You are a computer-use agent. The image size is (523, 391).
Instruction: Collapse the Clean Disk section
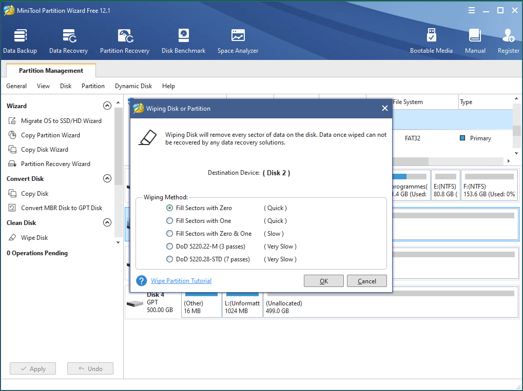[107, 222]
